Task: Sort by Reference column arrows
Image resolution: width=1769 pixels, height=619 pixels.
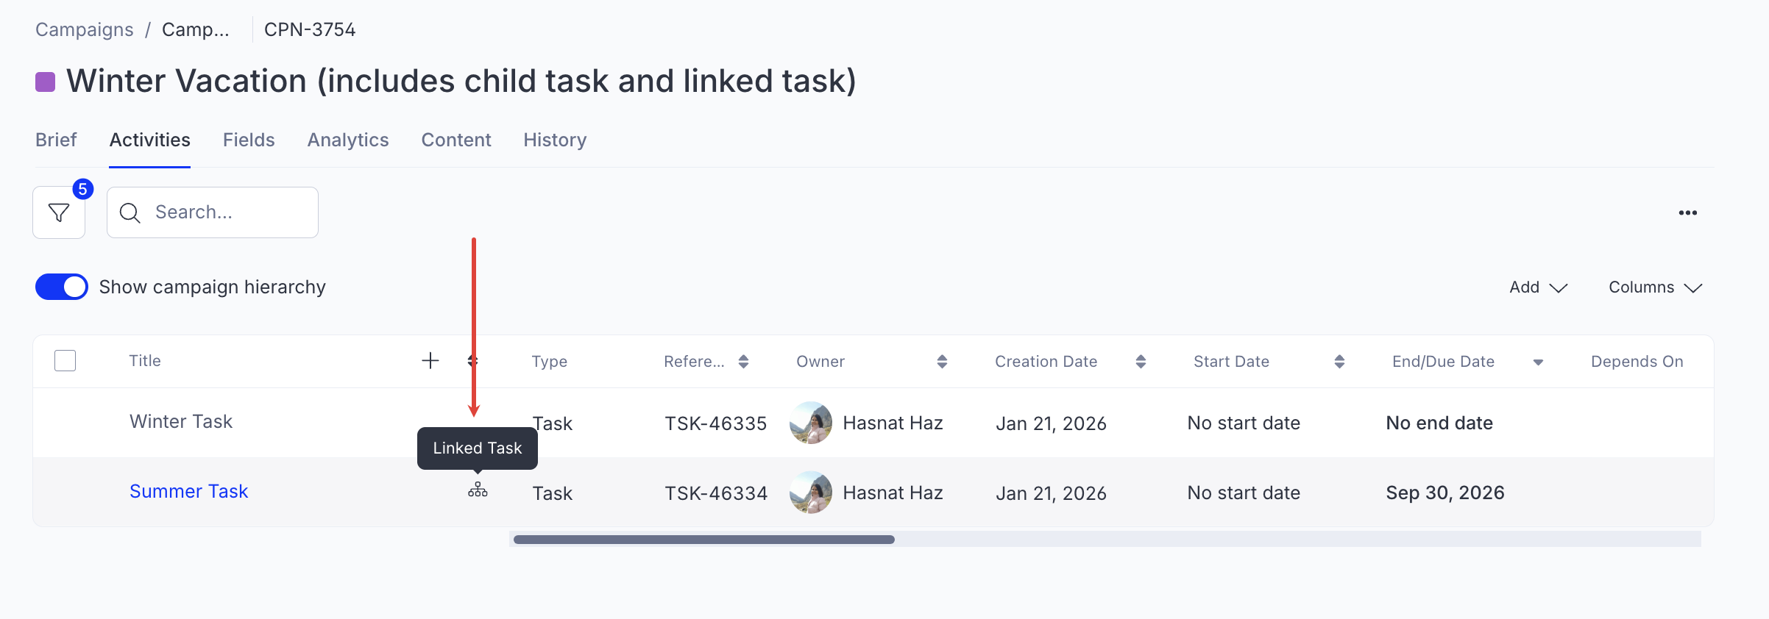Action: pyautogui.click(x=743, y=361)
